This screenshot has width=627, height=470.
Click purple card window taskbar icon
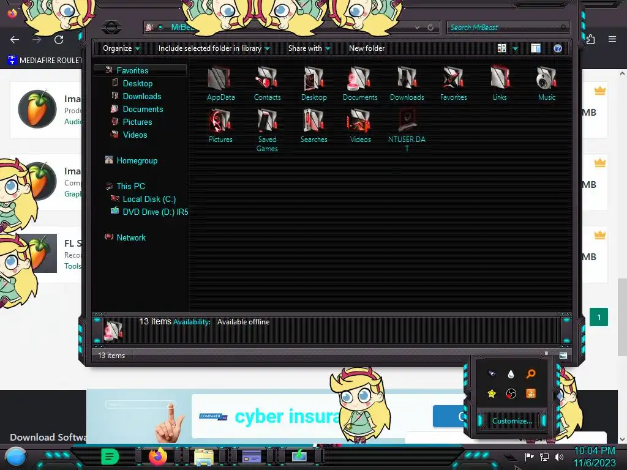[252, 457]
